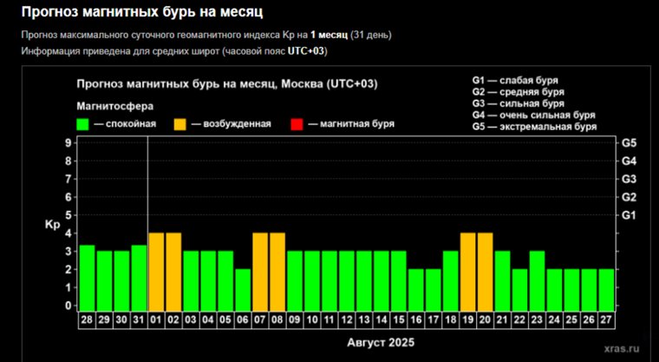Click the orange bar for August 02

click(x=173, y=272)
